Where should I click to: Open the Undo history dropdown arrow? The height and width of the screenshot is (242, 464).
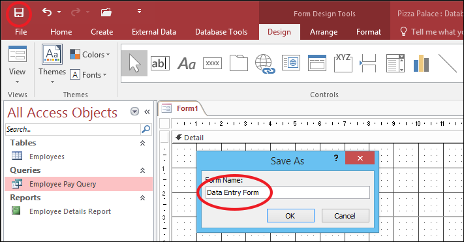[x=59, y=12]
